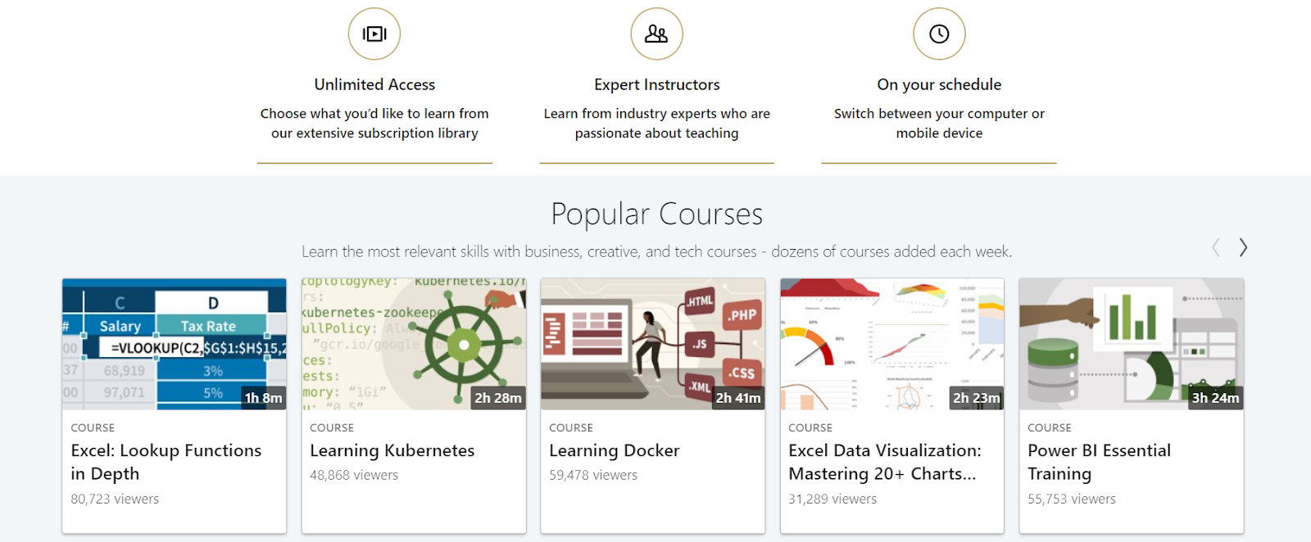Go to previous popular courses with left chevron
Image resolution: width=1311 pixels, height=542 pixels.
1216,247
